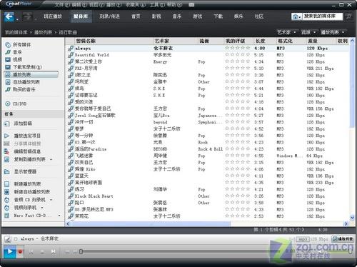Screen dimensions: 357x267
Task: Click the forward navigation arrow button
Action: tap(27, 16)
